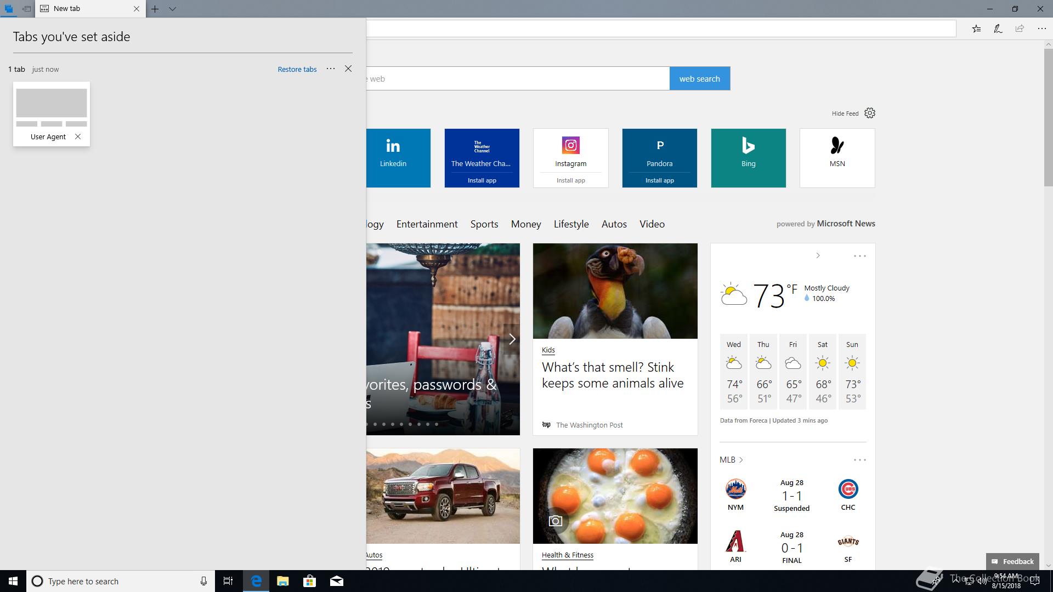Click the Restore tabs link
This screenshot has height=592, width=1053.
[297, 69]
